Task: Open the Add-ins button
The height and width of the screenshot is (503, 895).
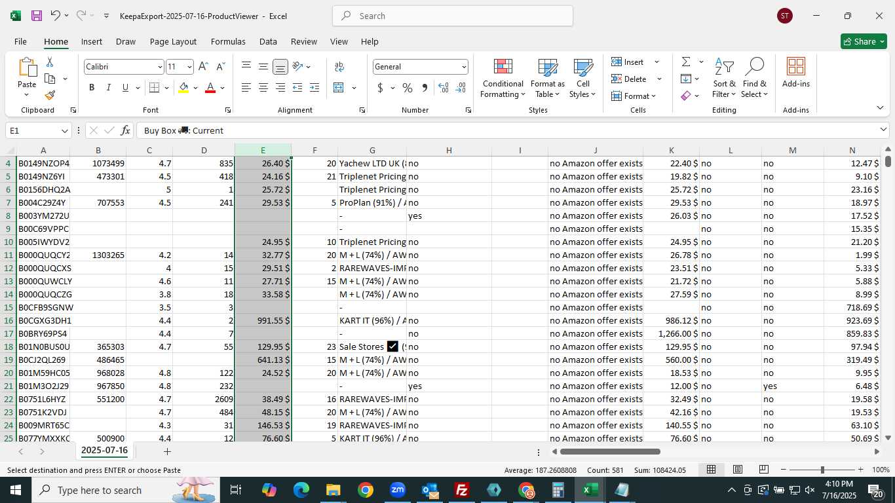Action: click(796, 73)
